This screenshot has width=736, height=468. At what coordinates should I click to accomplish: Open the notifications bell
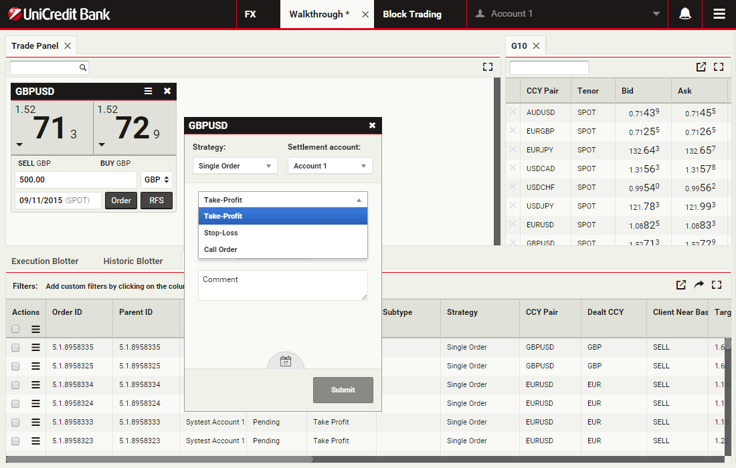point(684,14)
